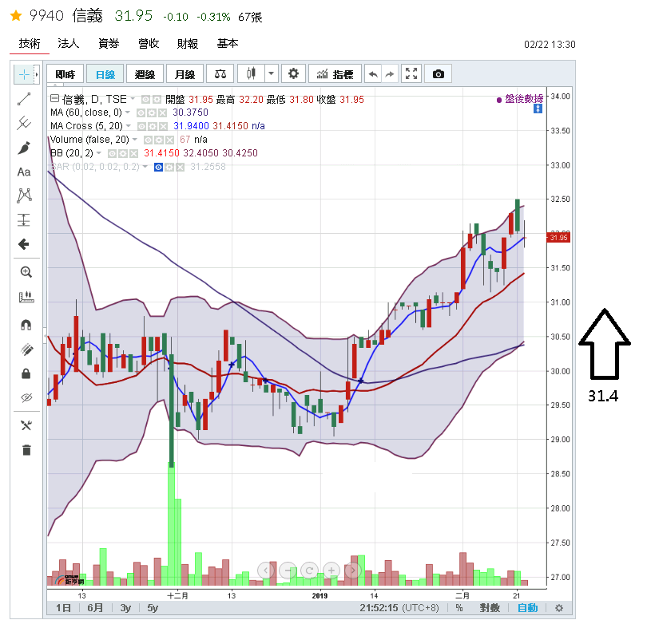This screenshot has width=647, height=620.
Task: Switch to the 資券 tab
Action: [109, 44]
